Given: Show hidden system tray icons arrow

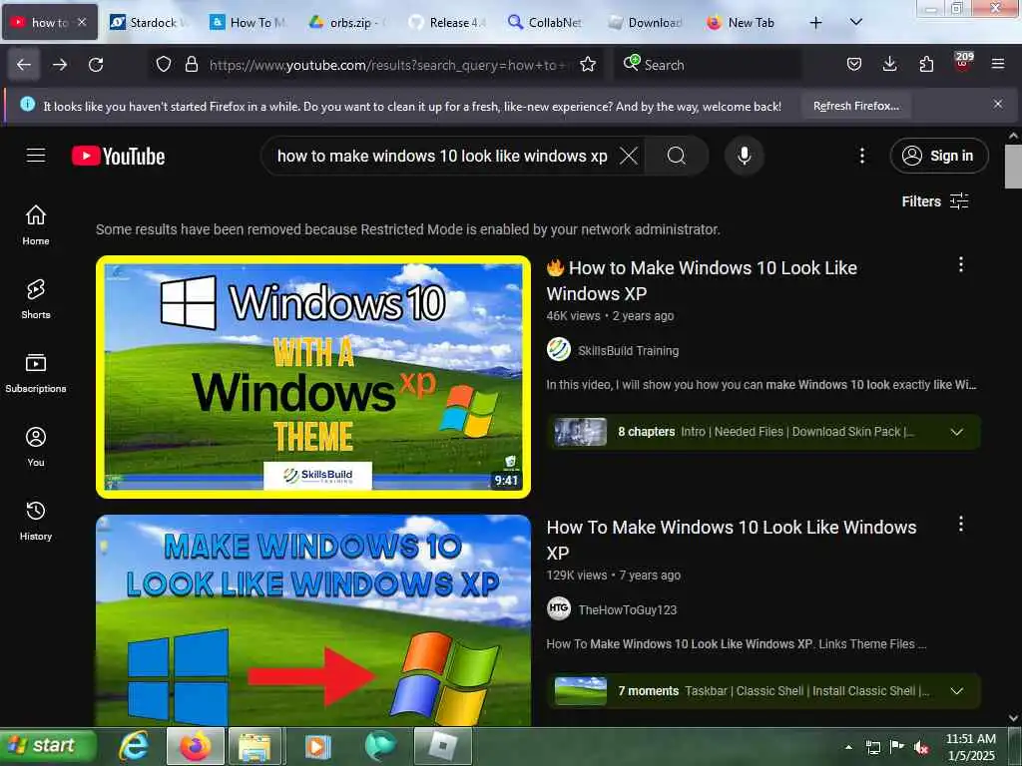Looking at the screenshot, I should pos(848,747).
